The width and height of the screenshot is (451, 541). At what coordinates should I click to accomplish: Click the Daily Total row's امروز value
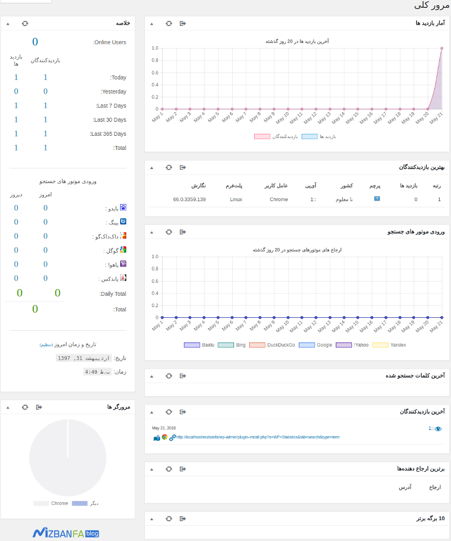[x=58, y=293]
